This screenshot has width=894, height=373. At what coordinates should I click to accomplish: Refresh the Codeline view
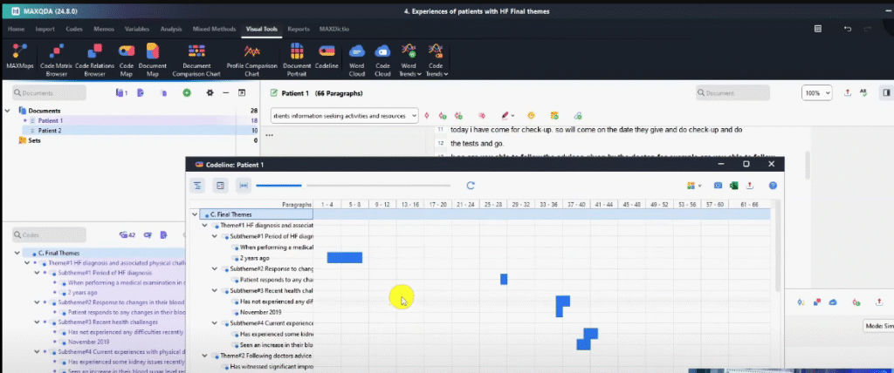point(471,186)
